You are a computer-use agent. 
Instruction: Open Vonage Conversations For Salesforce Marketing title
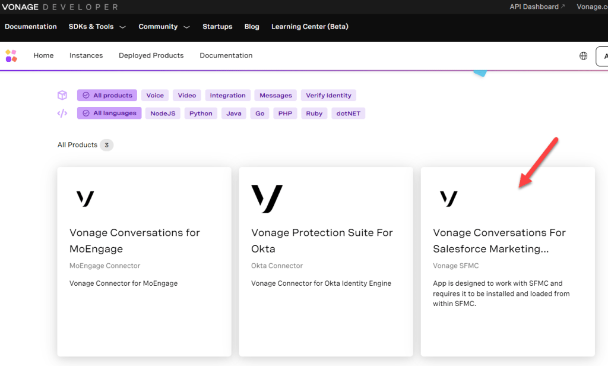[x=499, y=241]
